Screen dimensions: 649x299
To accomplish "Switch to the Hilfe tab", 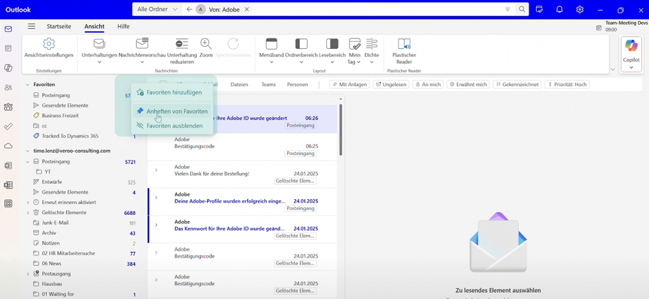I will 124,27.
